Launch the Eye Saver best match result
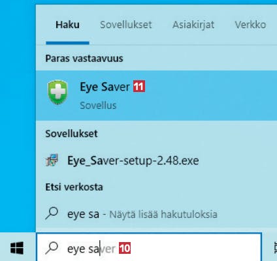Viewport: 277px width, 261px height. pyautogui.click(x=156, y=95)
